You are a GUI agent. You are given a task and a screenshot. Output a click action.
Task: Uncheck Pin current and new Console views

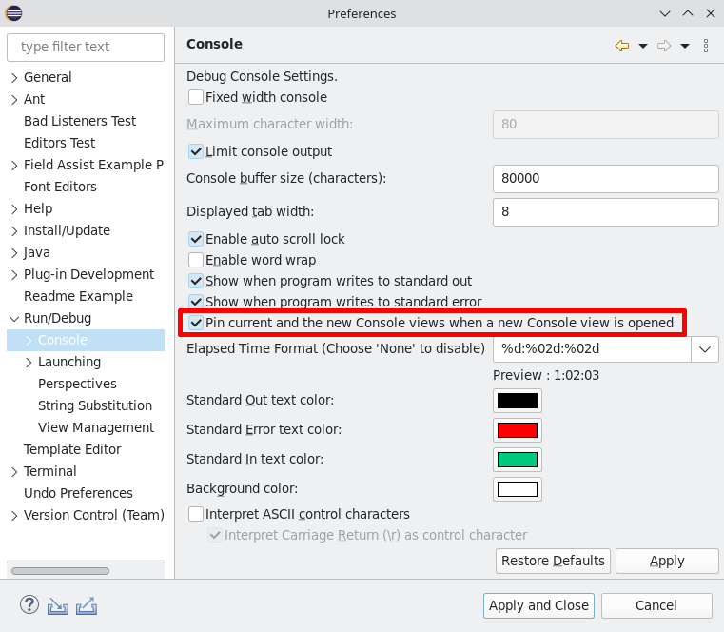196,323
